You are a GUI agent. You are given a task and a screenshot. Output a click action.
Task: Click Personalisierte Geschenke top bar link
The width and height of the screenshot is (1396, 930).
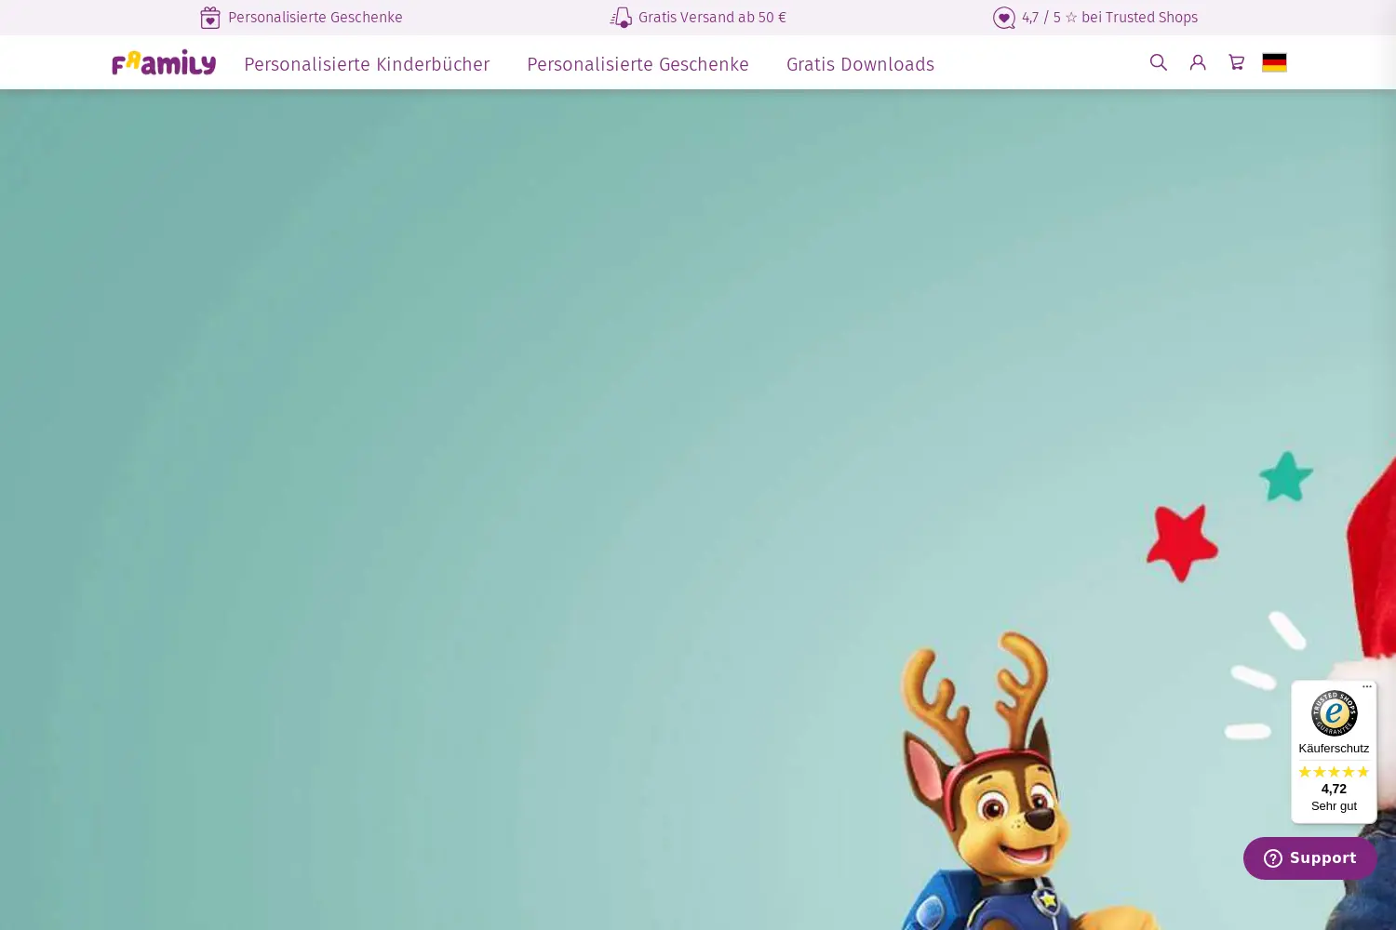click(315, 18)
